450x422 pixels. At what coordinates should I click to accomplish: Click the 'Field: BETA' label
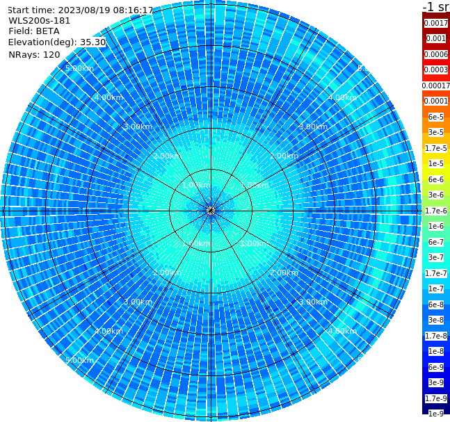(34, 31)
